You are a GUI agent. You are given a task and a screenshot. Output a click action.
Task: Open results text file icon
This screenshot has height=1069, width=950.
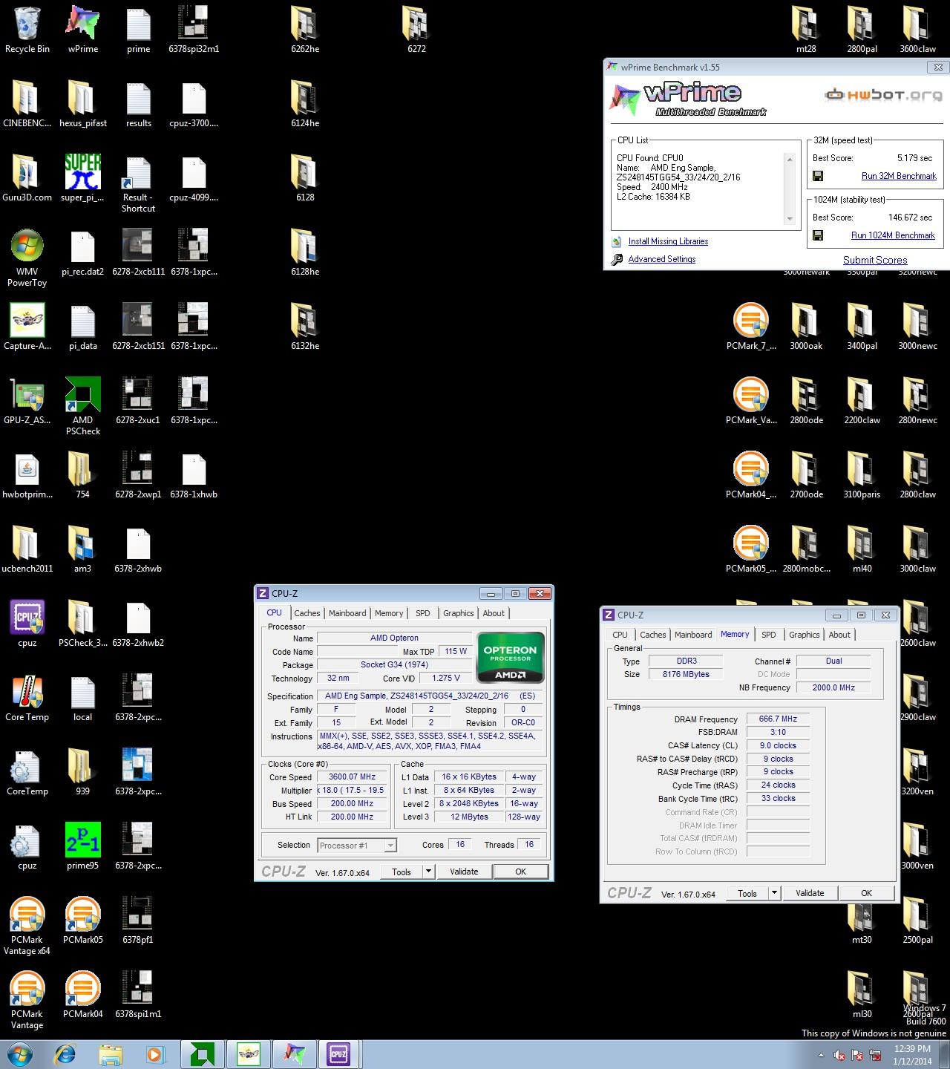(138, 104)
